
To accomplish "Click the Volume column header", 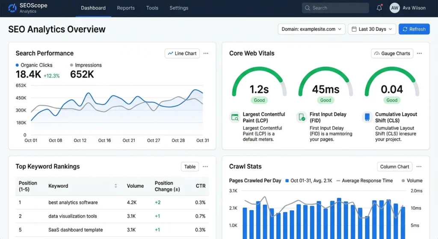I will pos(135,186).
